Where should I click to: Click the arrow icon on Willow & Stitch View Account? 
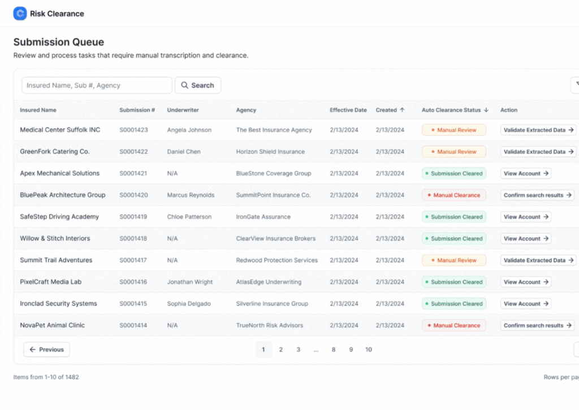click(546, 238)
